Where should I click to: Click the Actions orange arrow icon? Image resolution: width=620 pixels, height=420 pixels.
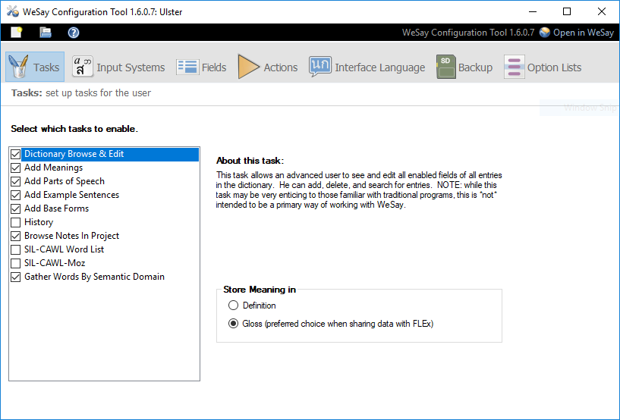[x=248, y=67]
